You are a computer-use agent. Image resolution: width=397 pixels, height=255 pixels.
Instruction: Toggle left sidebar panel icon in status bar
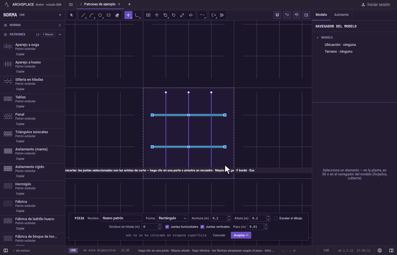[x=5, y=250]
